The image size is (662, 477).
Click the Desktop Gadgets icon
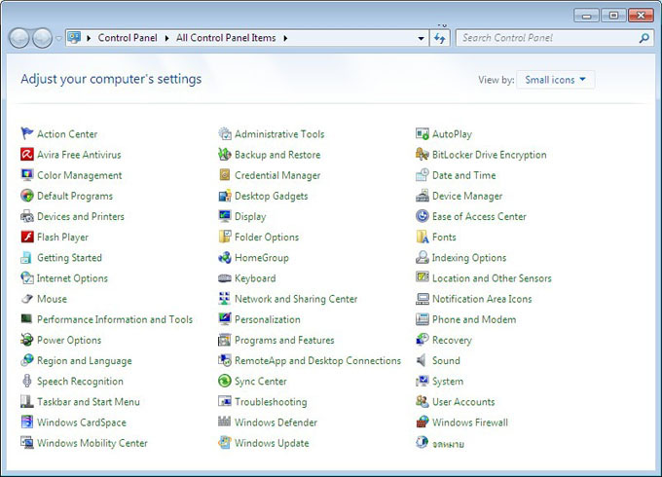coord(225,196)
